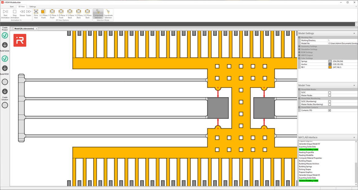
Task: Switch to X-Y-Plane Front view
Action: (43, 14)
